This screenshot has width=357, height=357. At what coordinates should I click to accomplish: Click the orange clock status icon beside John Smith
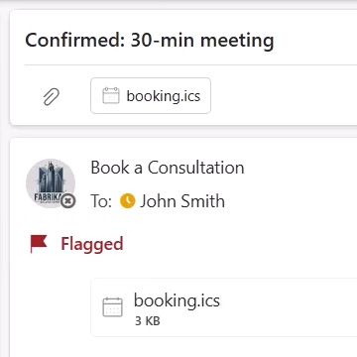(x=128, y=201)
